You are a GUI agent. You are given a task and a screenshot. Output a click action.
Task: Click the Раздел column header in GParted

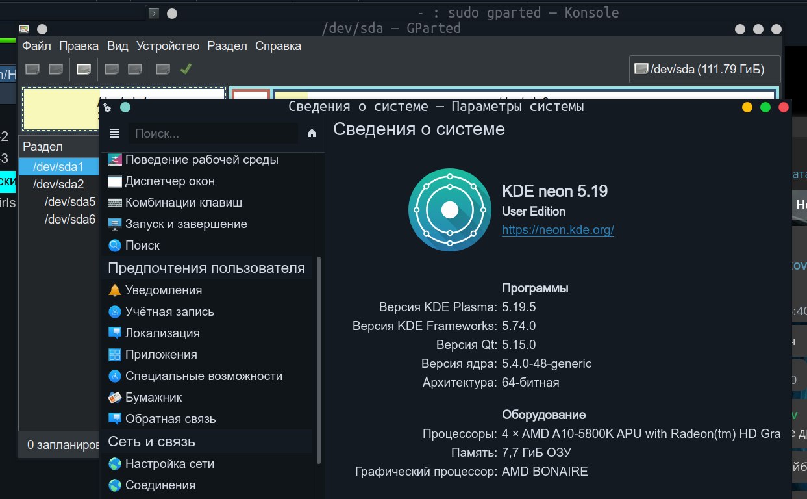click(x=58, y=147)
